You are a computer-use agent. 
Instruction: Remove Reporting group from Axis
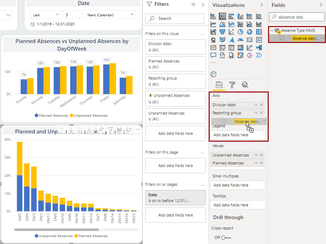pos(262,113)
